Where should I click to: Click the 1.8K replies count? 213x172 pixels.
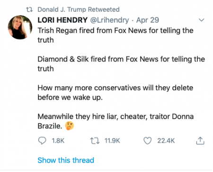click(58, 141)
